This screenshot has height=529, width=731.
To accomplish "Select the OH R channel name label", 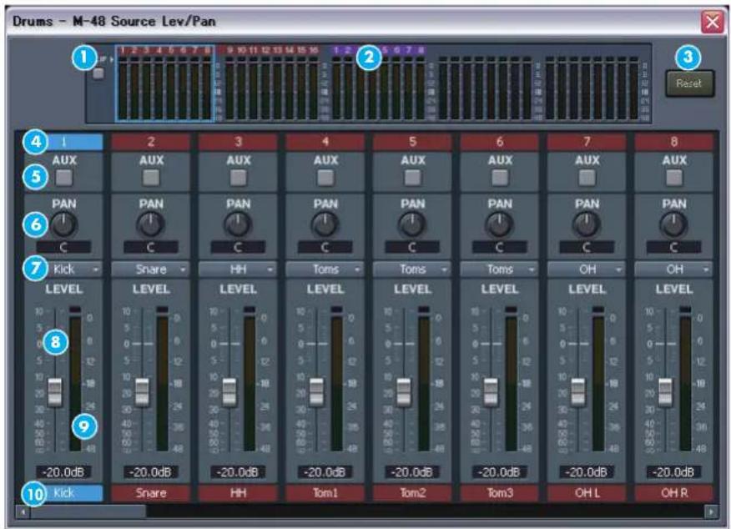I will (x=674, y=493).
